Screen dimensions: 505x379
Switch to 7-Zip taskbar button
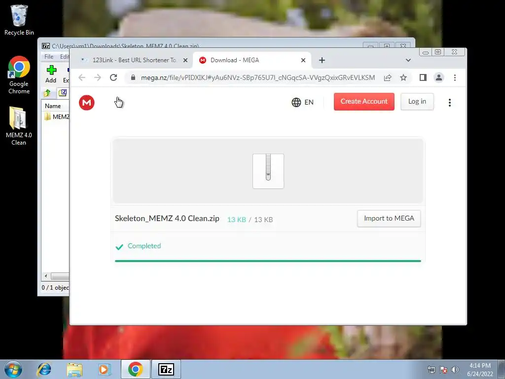tap(166, 369)
